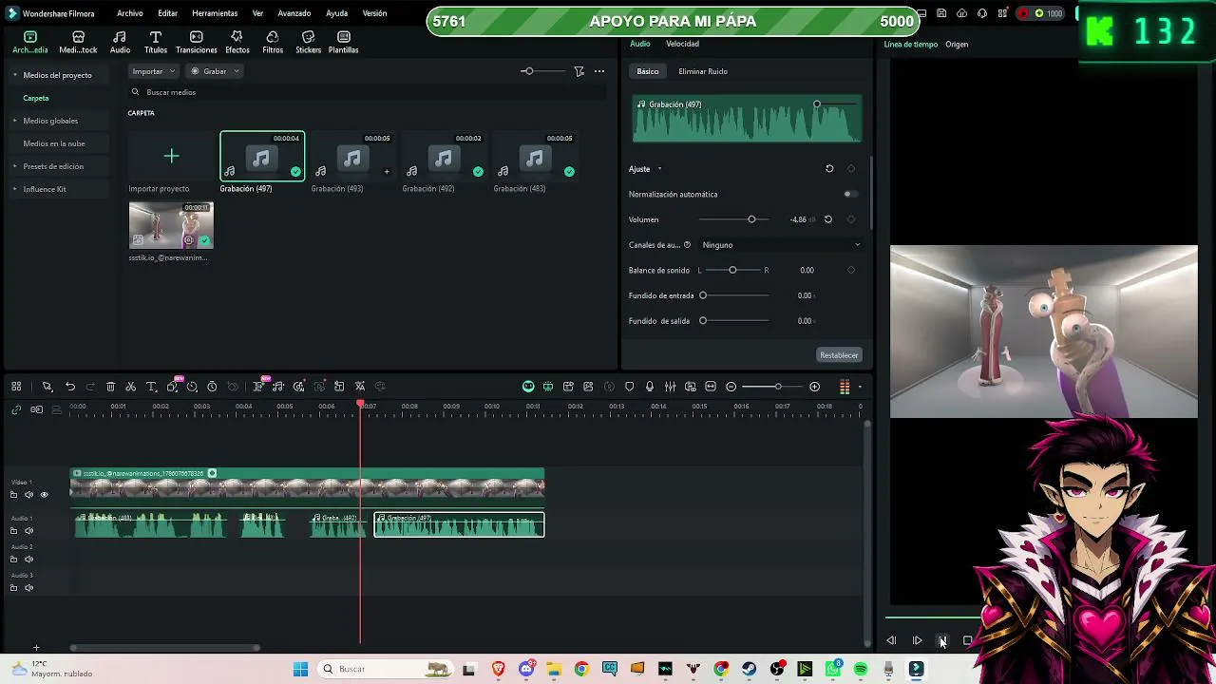Collapse Medios del proyecto tree node
Viewport: 1216px width, 684px height.
click(14, 75)
